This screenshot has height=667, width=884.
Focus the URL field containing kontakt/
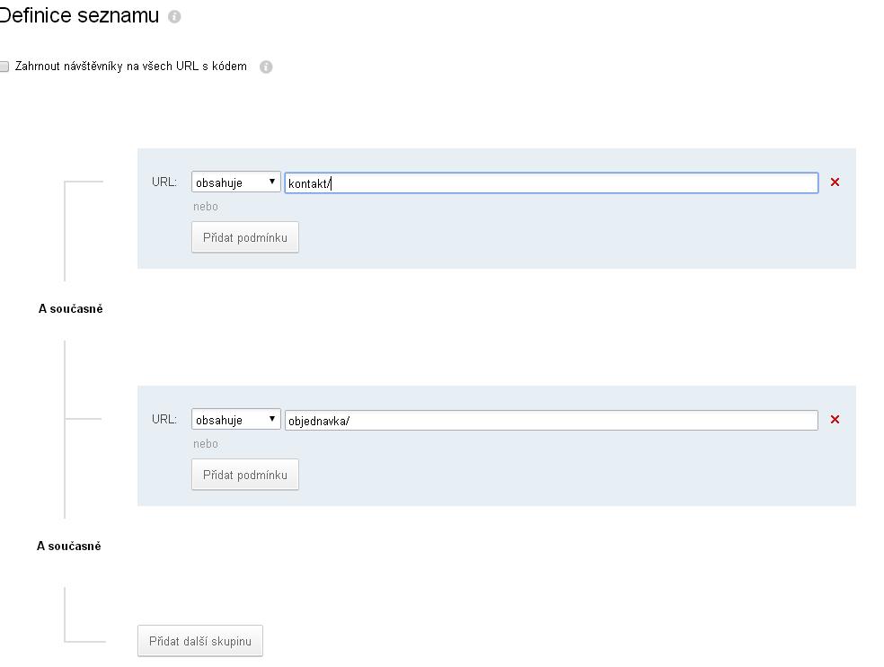click(x=552, y=182)
